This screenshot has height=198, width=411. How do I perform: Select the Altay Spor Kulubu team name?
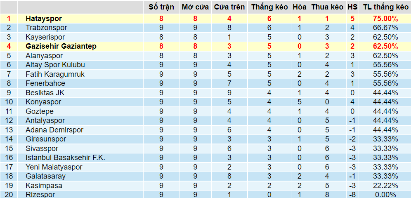pos(55,65)
